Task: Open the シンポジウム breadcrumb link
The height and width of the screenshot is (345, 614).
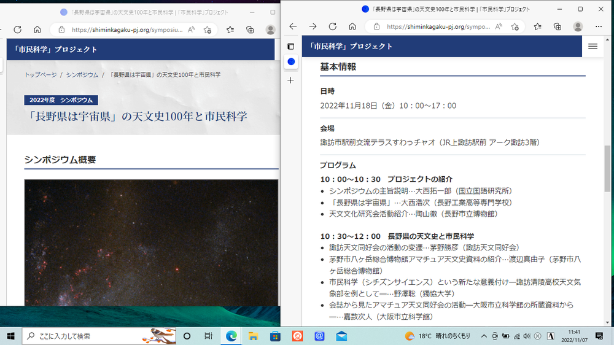Action: click(x=82, y=74)
